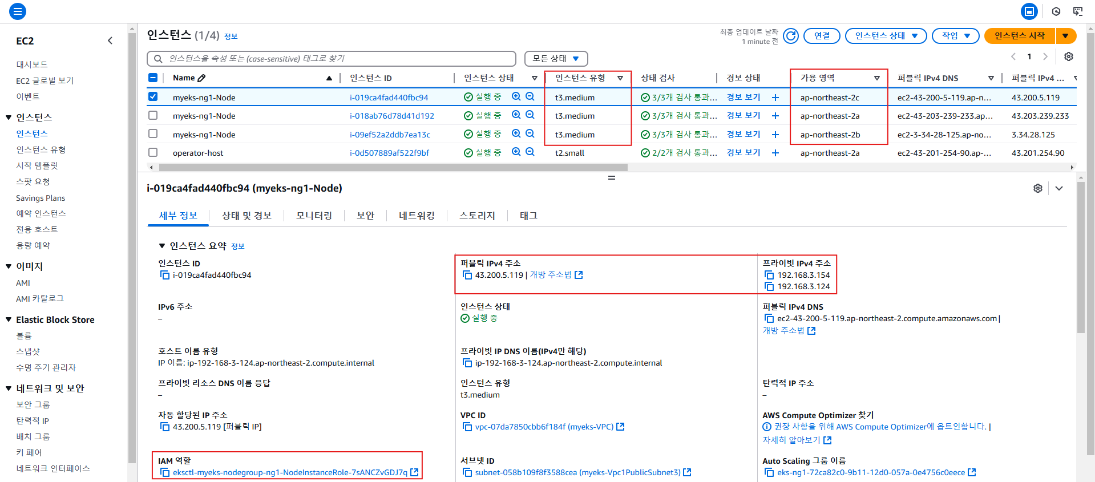
Task: Open the 모든 상태 filter dropdown
Action: tap(556, 58)
